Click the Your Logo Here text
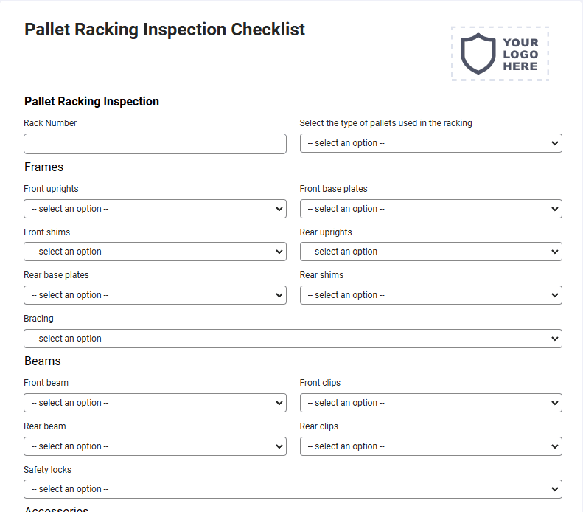The image size is (583, 512). coord(520,55)
